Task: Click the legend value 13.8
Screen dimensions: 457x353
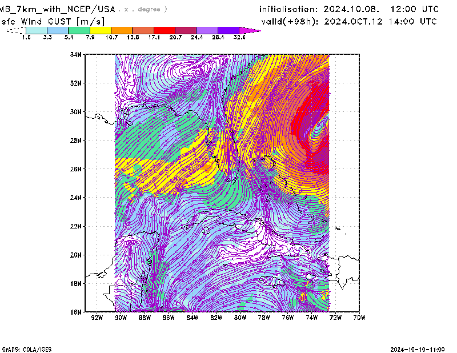Action: tap(133, 37)
